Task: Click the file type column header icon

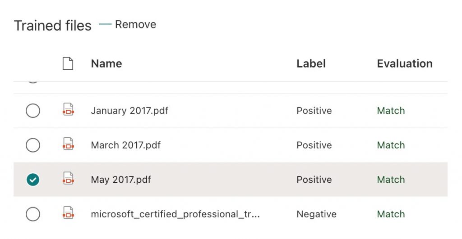Action: click(68, 63)
